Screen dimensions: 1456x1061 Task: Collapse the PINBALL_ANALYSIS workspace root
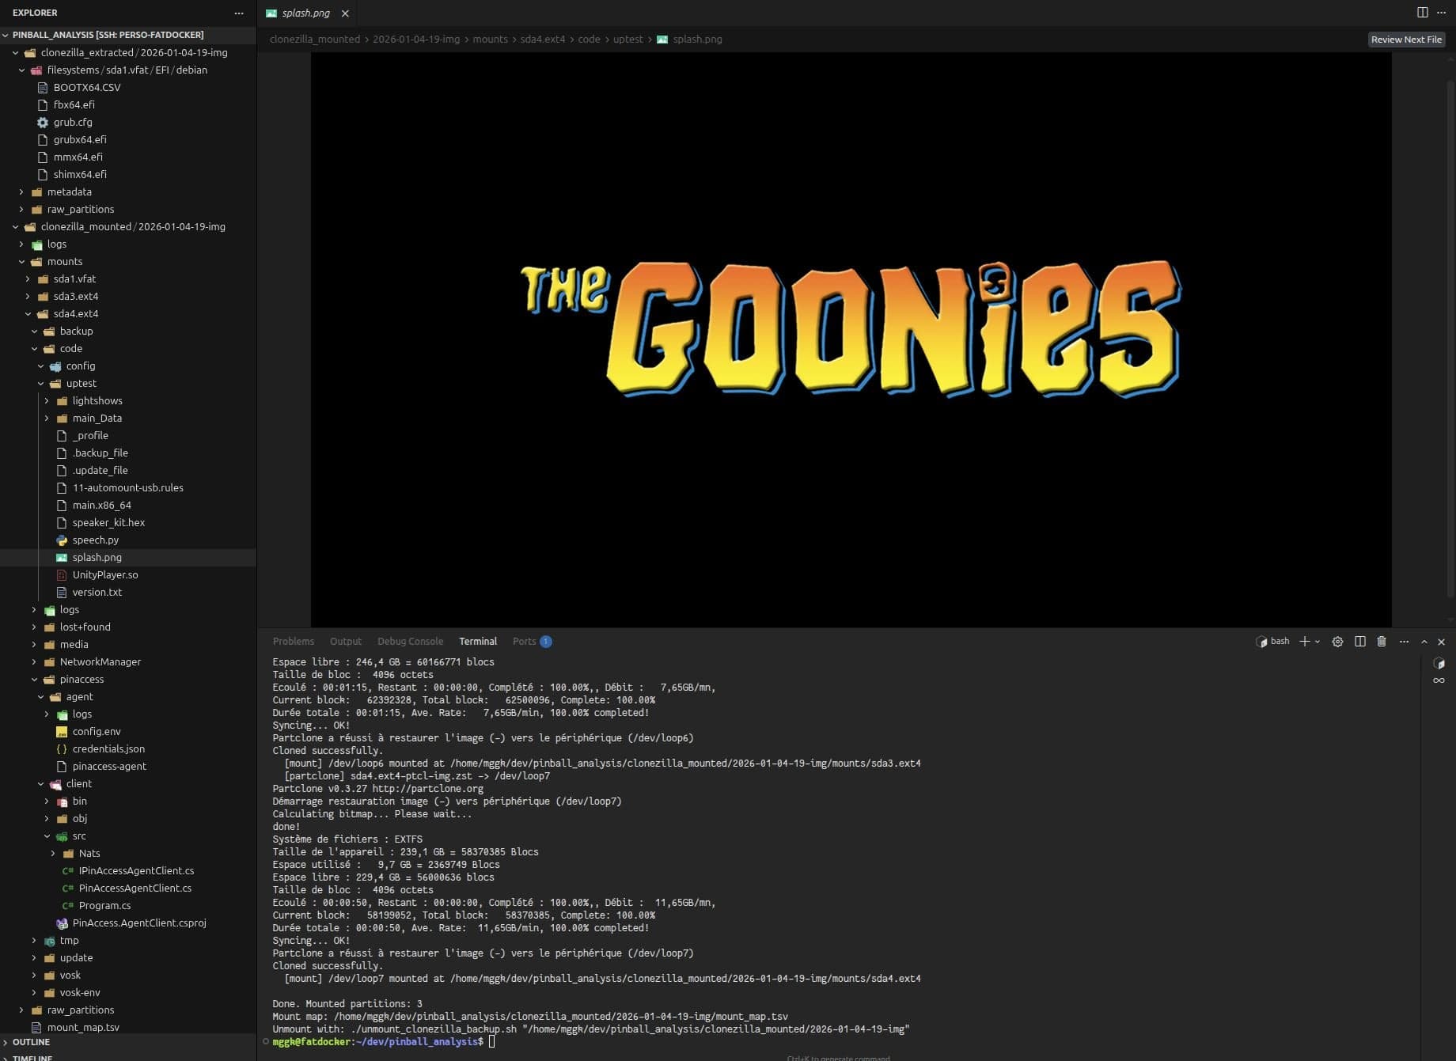(x=6, y=35)
